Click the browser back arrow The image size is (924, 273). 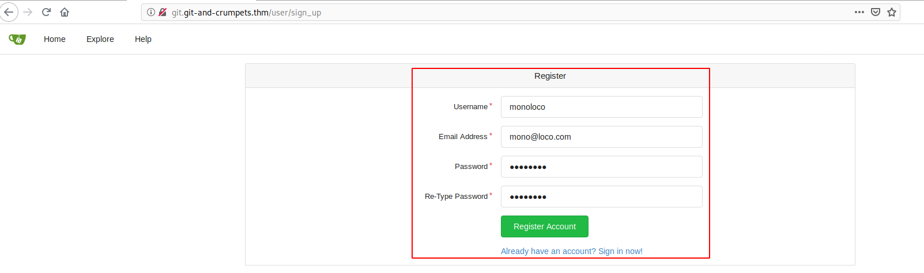tap(9, 12)
